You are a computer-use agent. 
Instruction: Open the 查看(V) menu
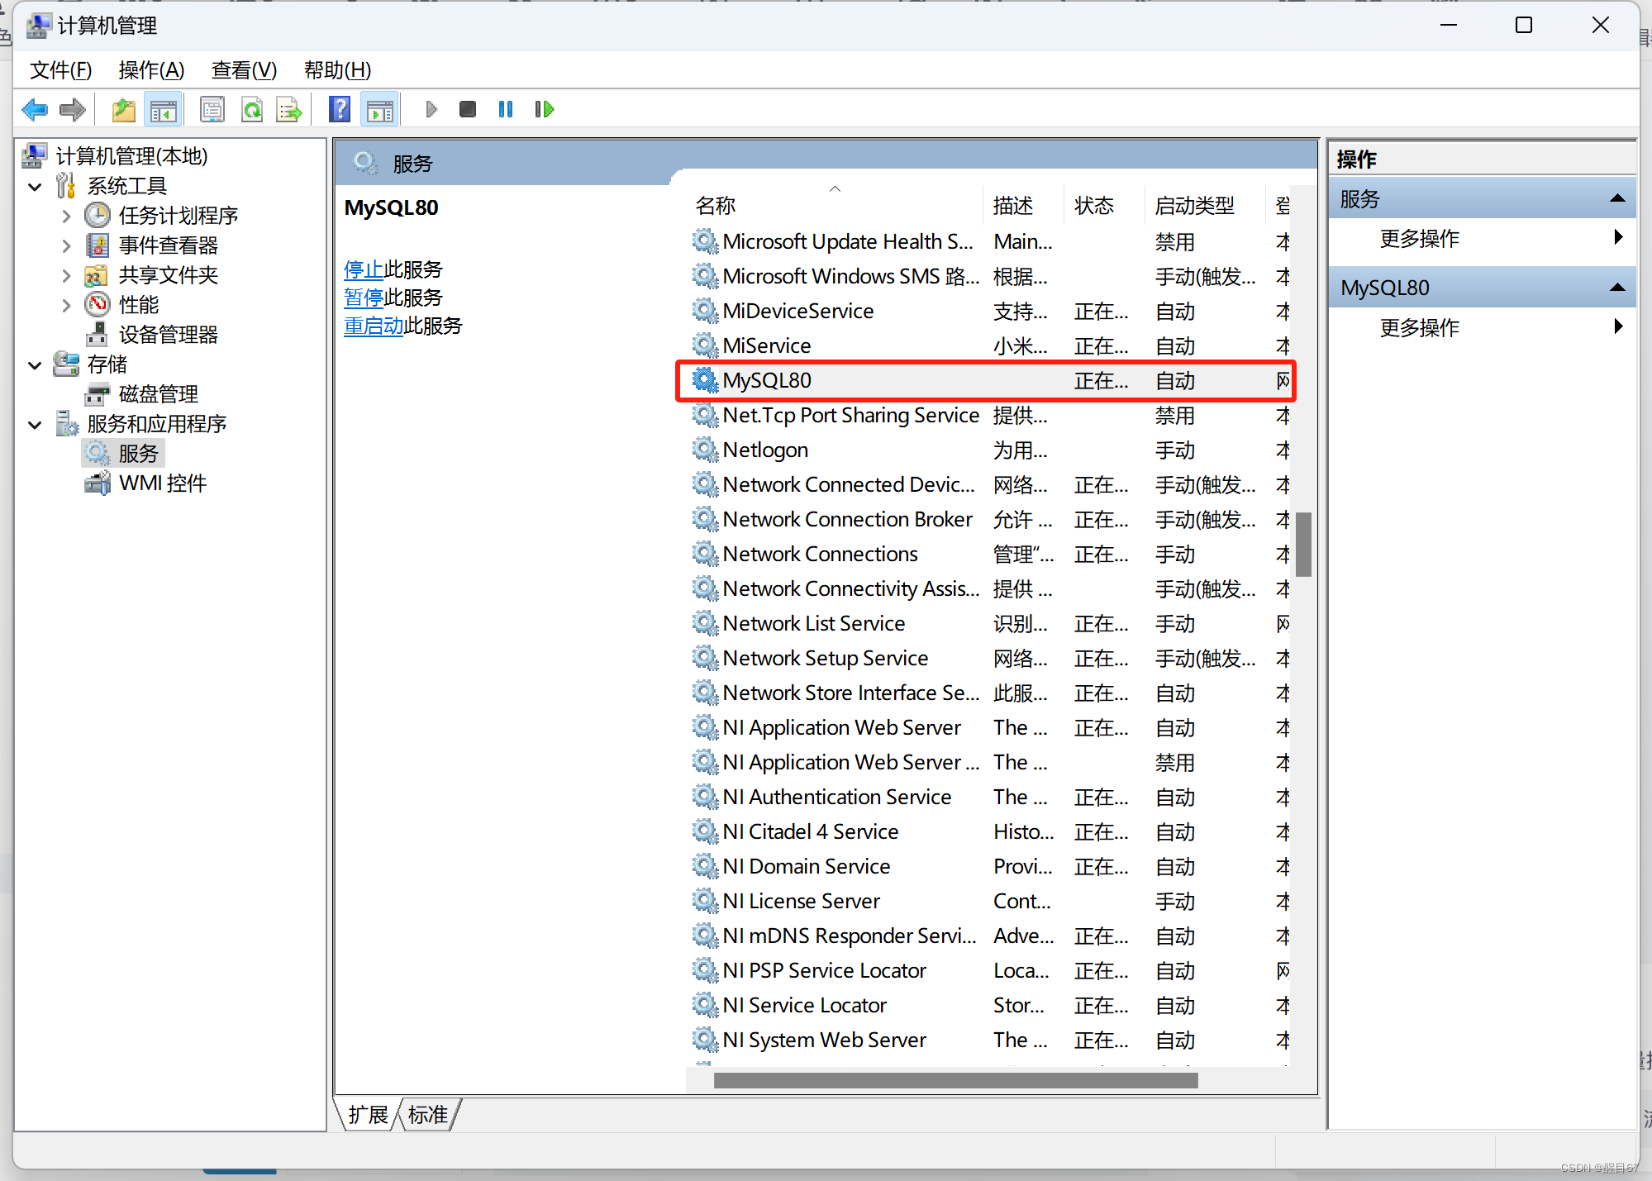243,70
